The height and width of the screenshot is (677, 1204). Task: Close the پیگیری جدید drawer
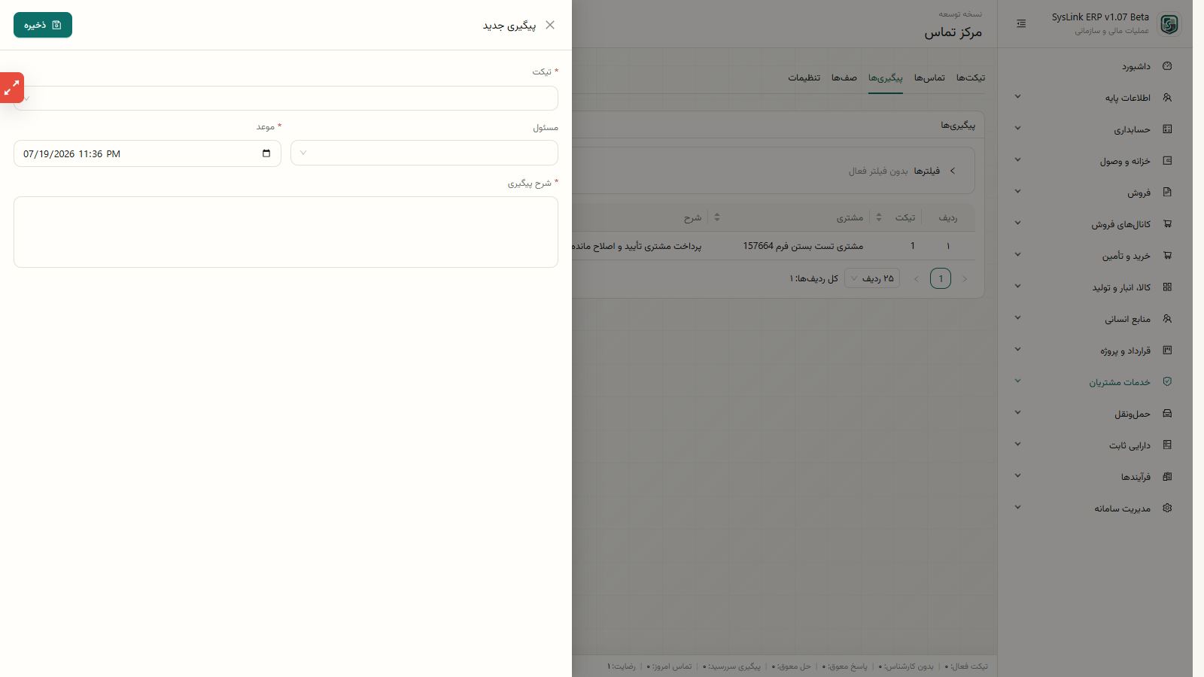pyautogui.click(x=550, y=25)
